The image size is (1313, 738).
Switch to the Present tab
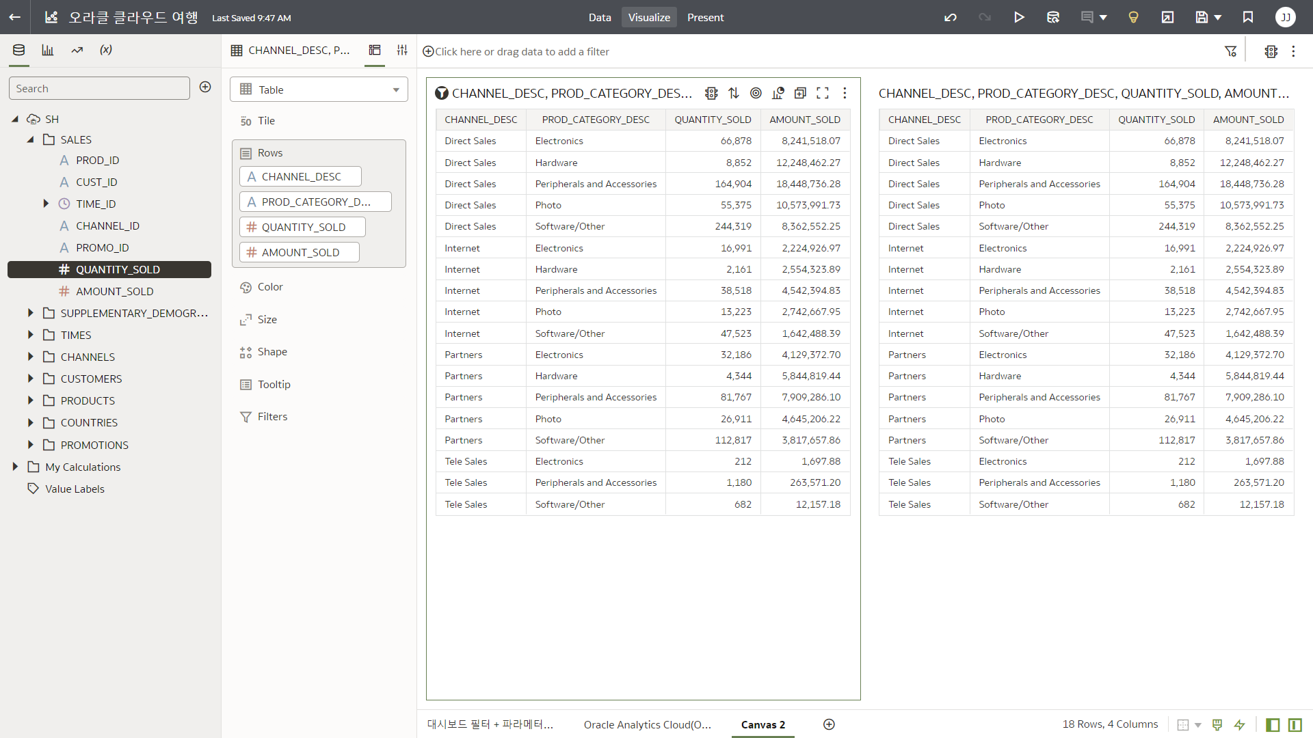(x=705, y=17)
